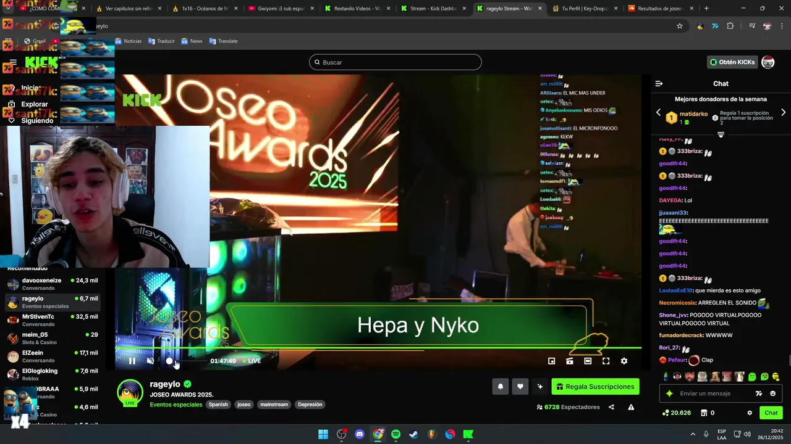Open Steam from the taskbar

(414, 434)
